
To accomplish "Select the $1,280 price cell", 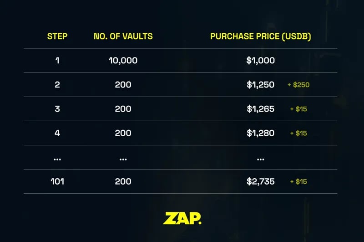I will [260, 133].
